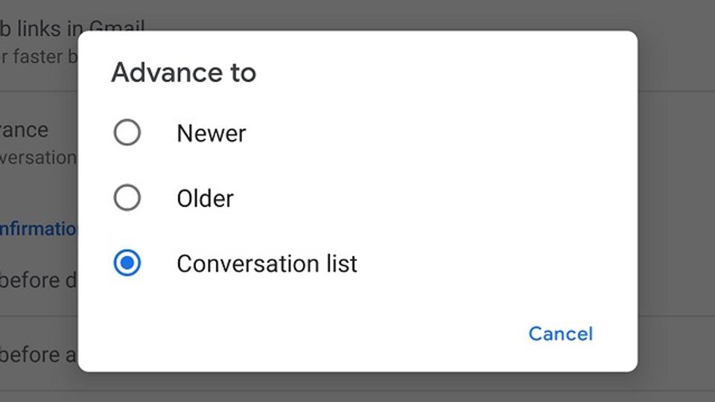Tap the dimmed "faster b" subtitle text
The height and width of the screenshot is (402, 715).
pos(39,57)
